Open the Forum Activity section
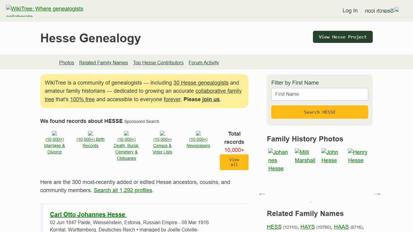This screenshot has height=232, width=413. click(203, 63)
